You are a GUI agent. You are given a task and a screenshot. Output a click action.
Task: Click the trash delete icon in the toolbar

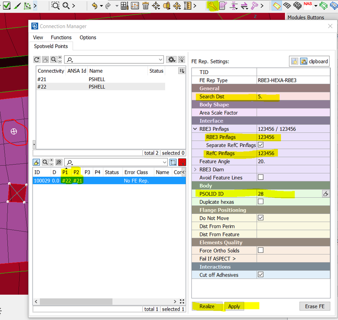(145, 5)
